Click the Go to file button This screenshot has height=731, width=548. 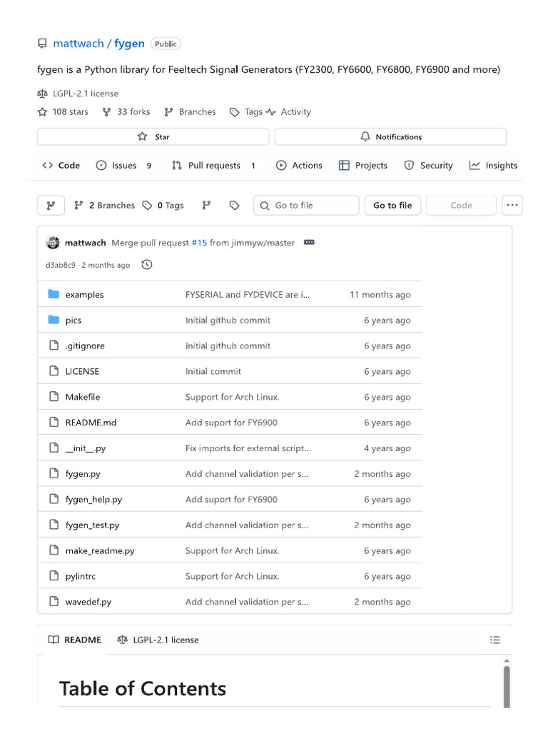click(x=392, y=206)
